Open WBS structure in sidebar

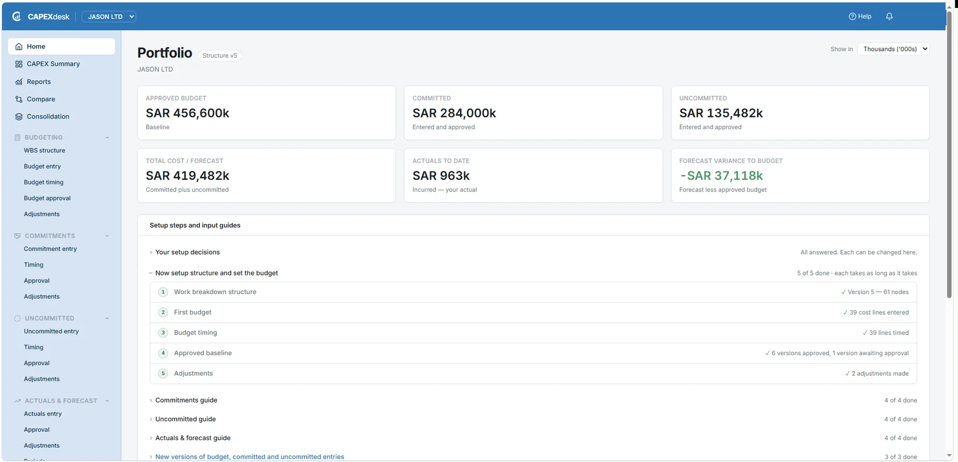(x=45, y=151)
